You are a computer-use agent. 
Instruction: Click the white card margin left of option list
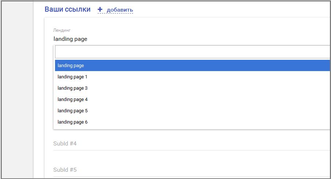tap(49, 91)
